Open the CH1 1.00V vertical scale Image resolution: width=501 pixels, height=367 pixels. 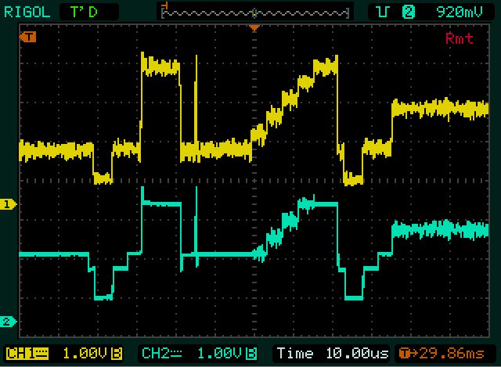(x=82, y=353)
